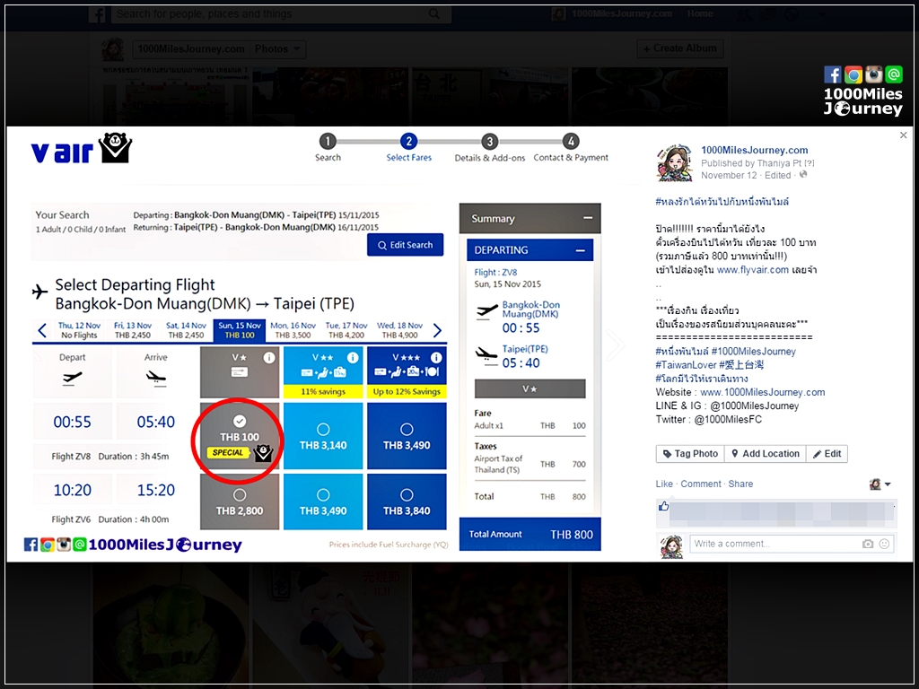Click the search magnifier icon in Facebook bar

pos(433,13)
